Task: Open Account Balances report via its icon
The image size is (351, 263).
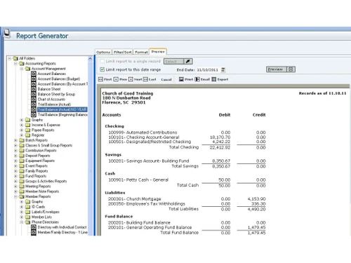Action: [34, 74]
